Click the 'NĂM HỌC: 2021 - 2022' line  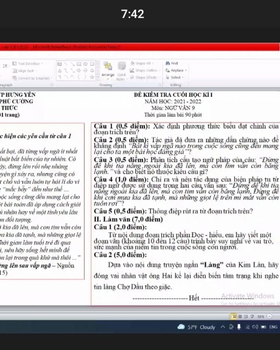click(x=173, y=101)
